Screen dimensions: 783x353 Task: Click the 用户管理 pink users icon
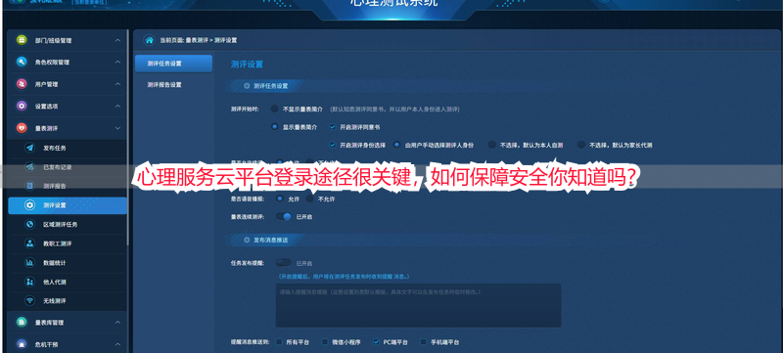tap(21, 84)
